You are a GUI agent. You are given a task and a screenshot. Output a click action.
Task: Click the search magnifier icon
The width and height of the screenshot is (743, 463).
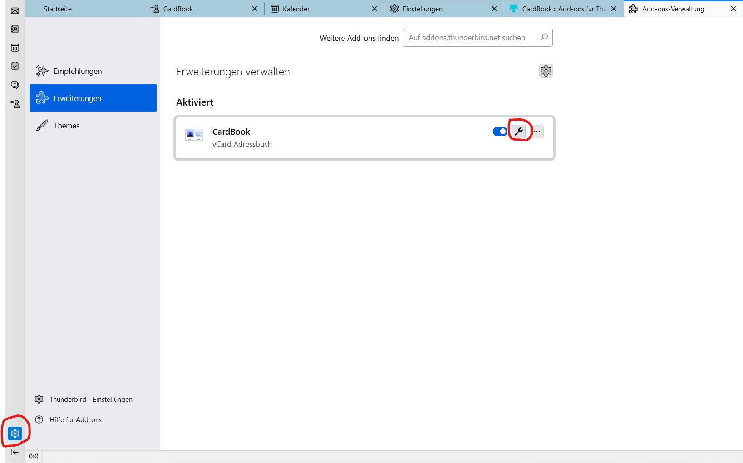coord(544,37)
